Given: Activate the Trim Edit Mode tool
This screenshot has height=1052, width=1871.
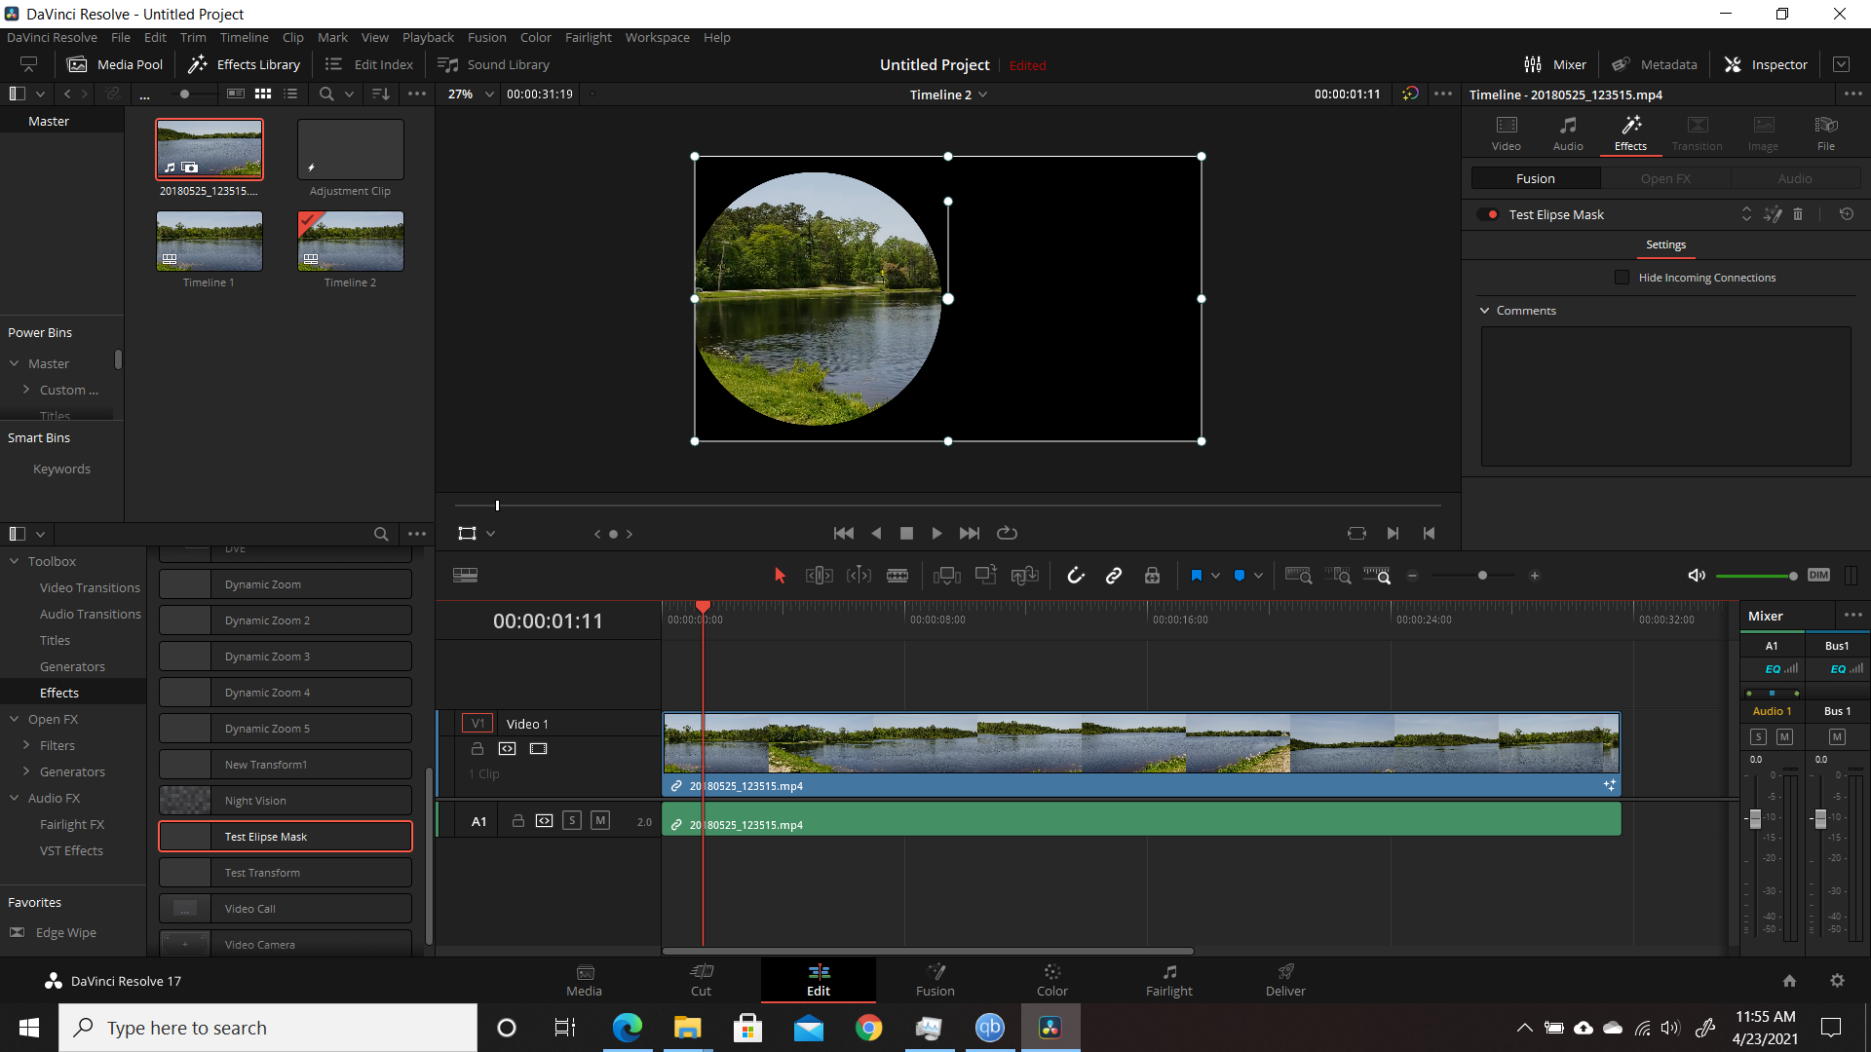Looking at the screenshot, I should point(820,576).
